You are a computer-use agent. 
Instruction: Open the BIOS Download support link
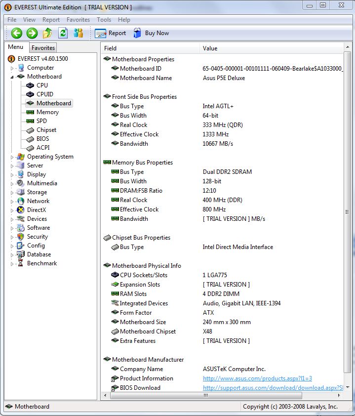point(273,388)
